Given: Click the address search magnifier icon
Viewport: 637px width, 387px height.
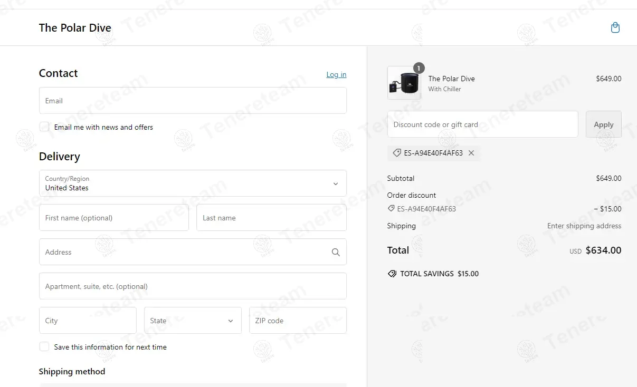Looking at the screenshot, I should pyautogui.click(x=336, y=253).
